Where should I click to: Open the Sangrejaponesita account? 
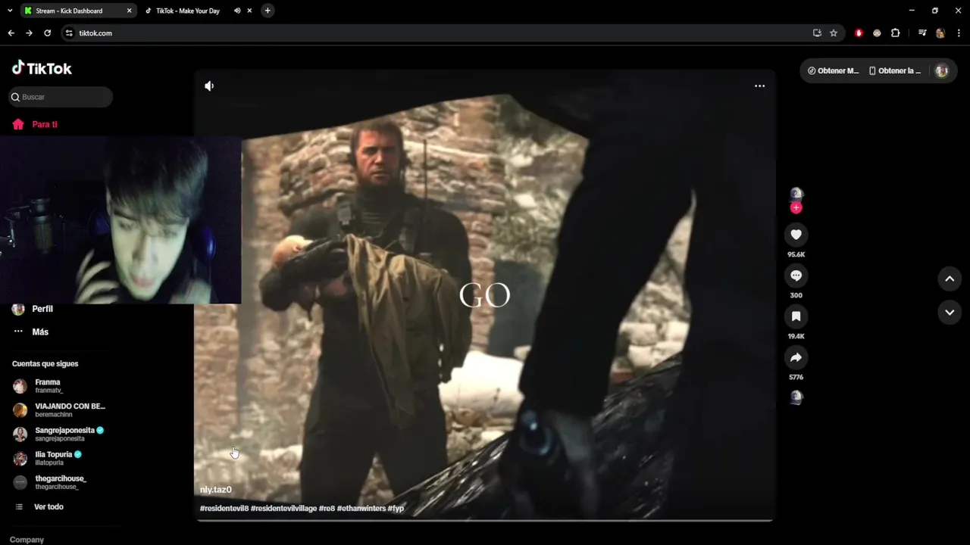(x=58, y=434)
